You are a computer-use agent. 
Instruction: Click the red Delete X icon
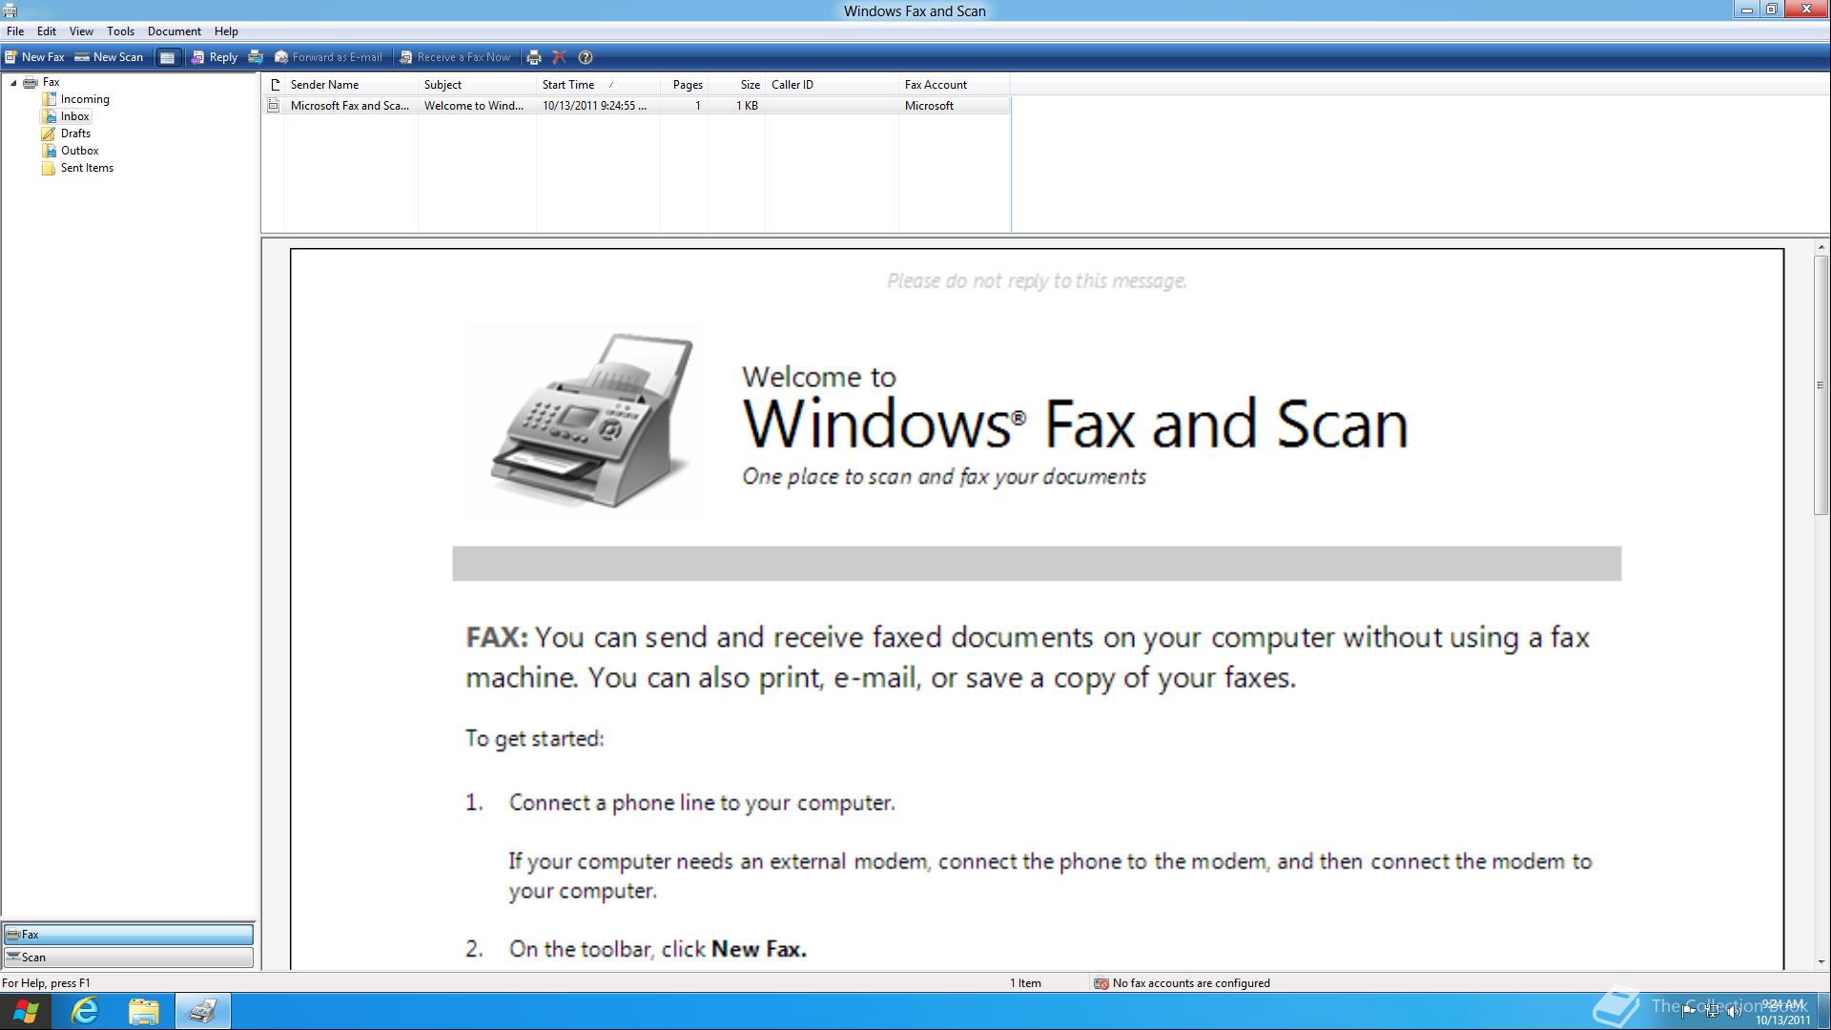coord(560,57)
